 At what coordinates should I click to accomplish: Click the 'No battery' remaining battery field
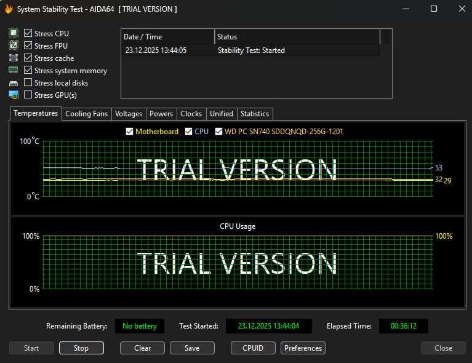(x=140, y=326)
